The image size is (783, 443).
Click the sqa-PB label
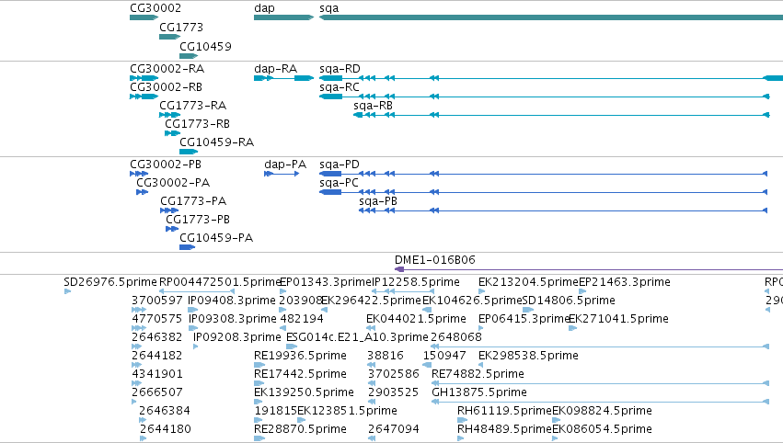(378, 201)
